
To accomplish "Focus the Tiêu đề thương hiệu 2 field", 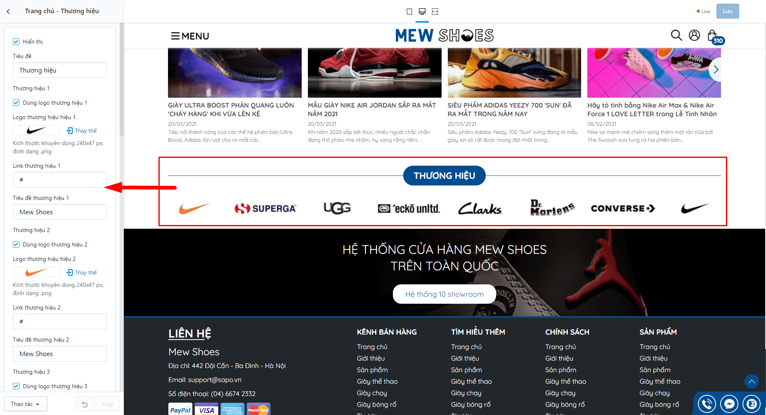I will (60, 354).
